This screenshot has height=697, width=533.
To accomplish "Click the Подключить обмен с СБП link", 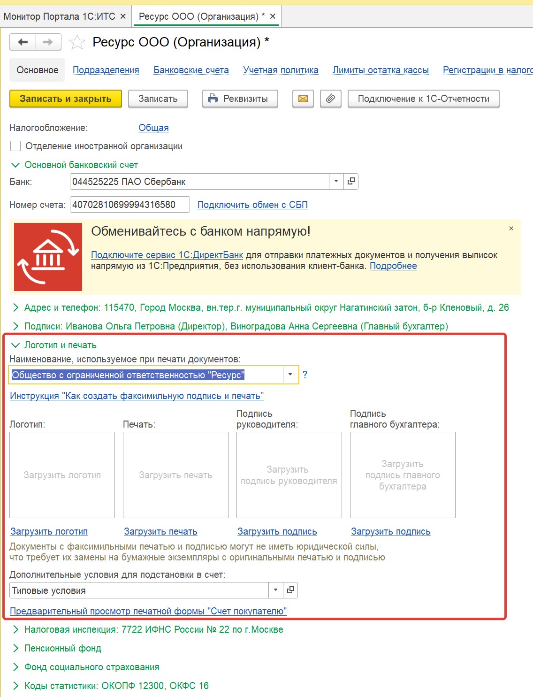I will tap(252, 205).
